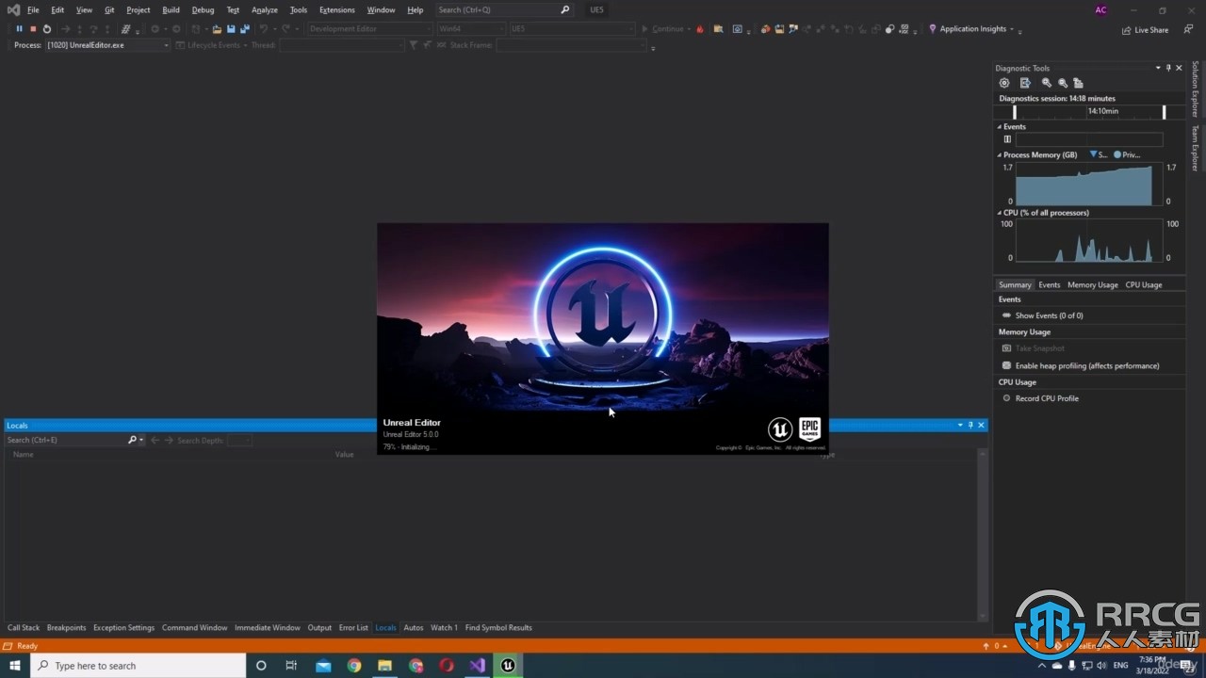Screen dimensions: 1206x678
Task: Collapse the CPU (% of all processors) graph
Action: (x=1000, y=213)
